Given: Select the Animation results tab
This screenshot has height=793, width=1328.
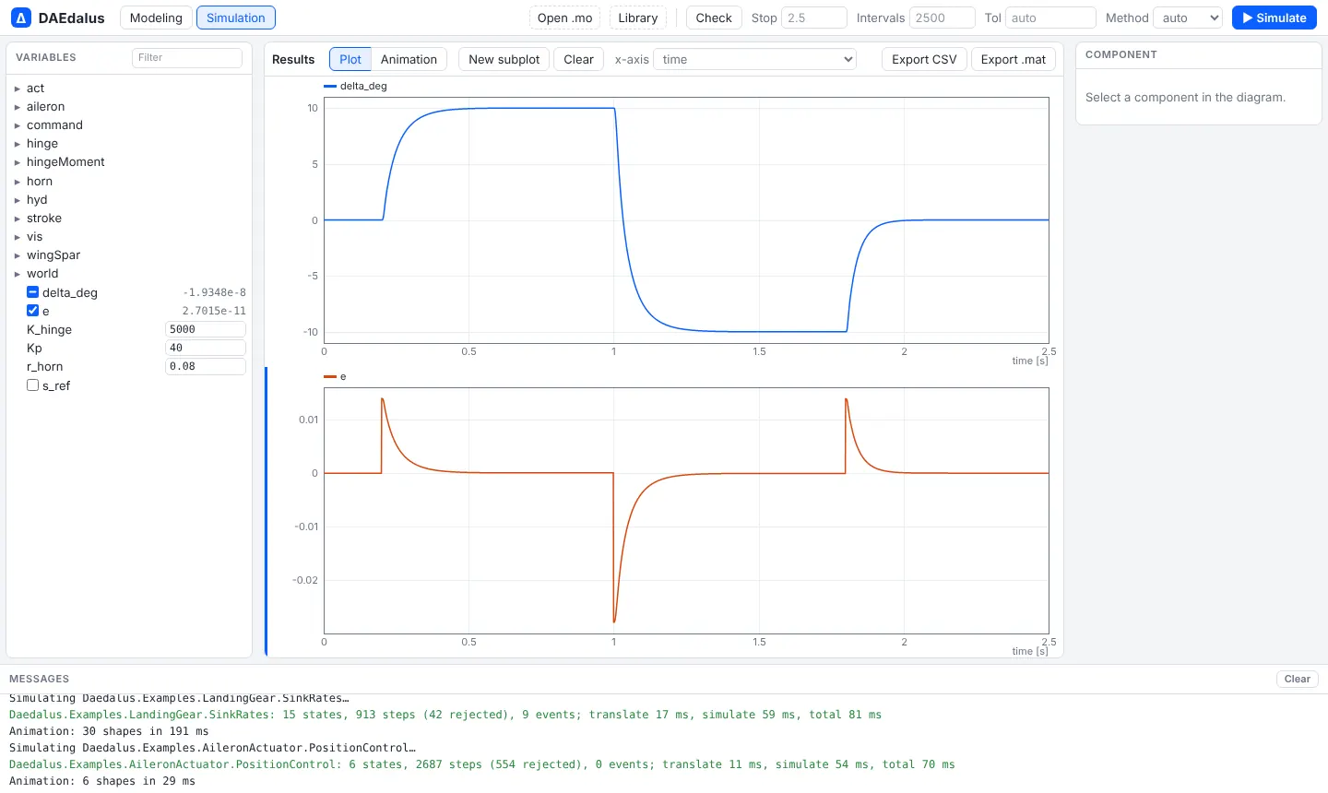Looking at the screenshot, I should (x=409, y=59).
